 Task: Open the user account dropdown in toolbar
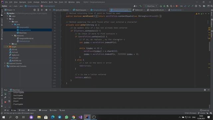pos(135,6)
